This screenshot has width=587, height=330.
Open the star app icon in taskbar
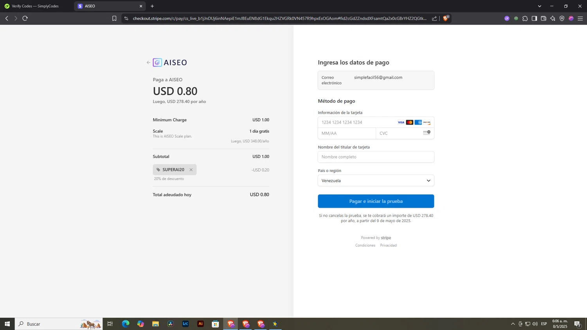275,324
